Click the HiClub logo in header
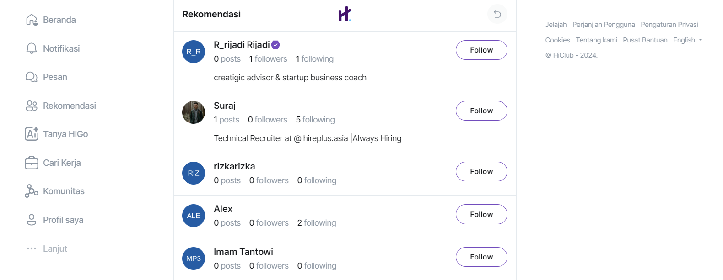Viewport: 723px width, 280px height. [x=345, y=14]
